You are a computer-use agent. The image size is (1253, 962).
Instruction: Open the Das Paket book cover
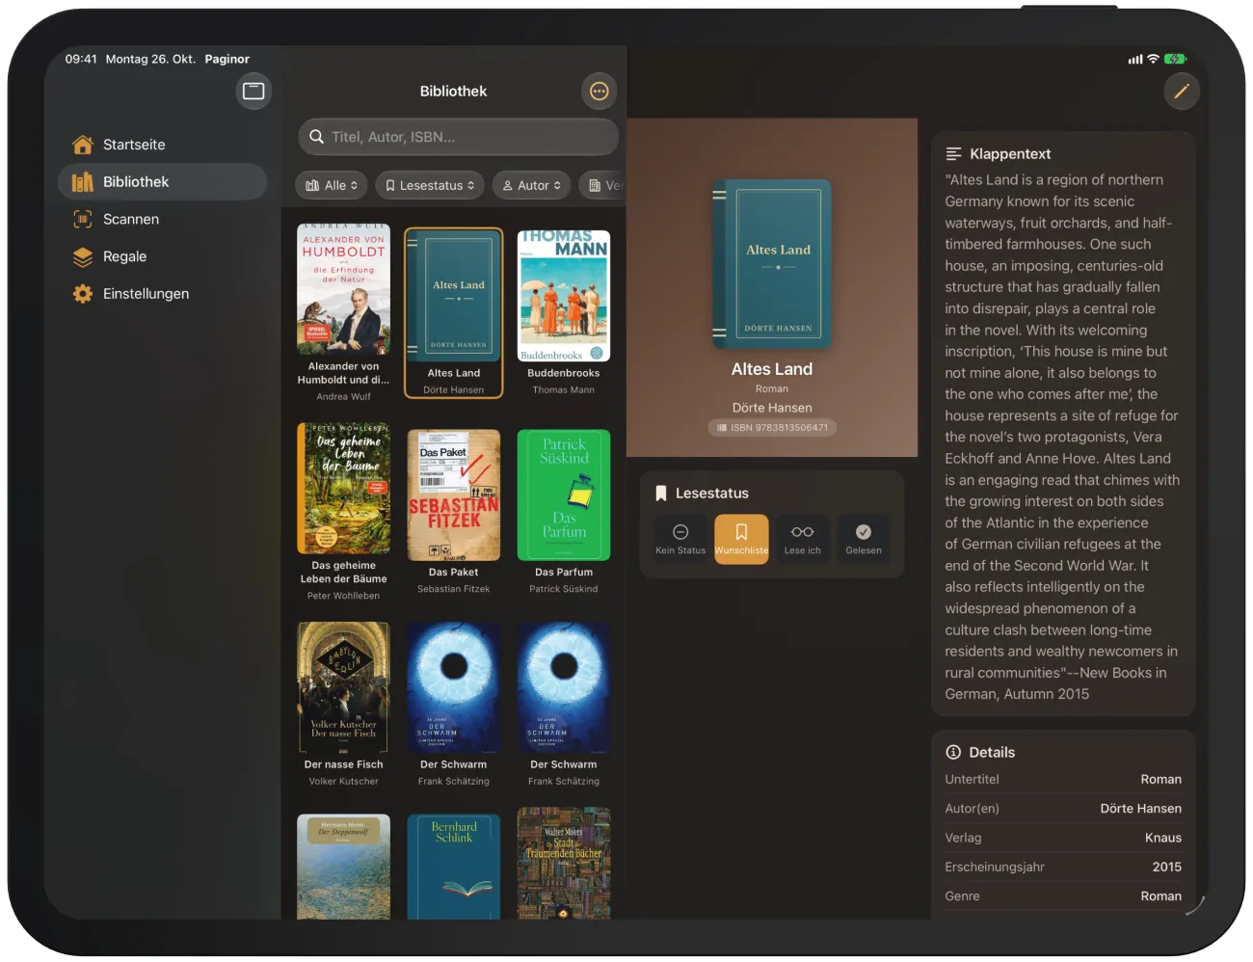[x=454, y=495]
